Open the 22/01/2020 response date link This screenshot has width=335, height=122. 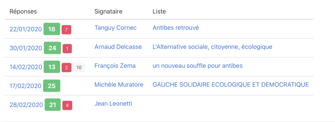pos(26,29)
